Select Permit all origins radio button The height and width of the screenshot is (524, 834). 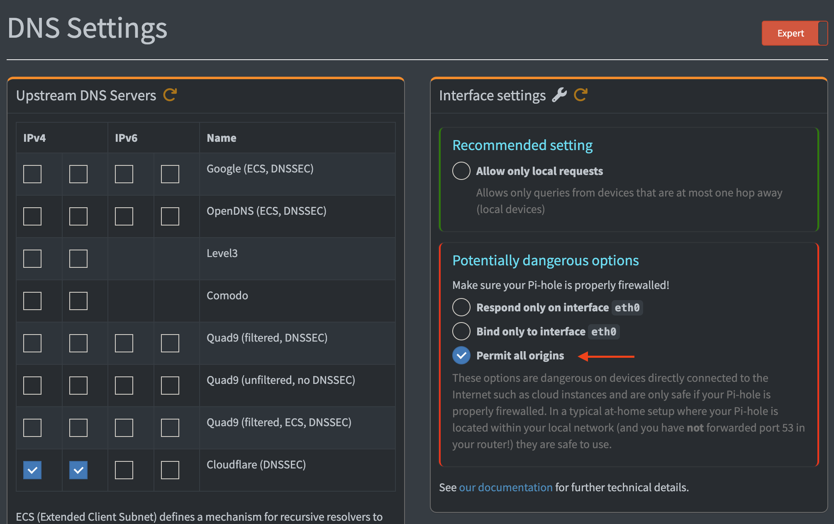pos(461,355)
